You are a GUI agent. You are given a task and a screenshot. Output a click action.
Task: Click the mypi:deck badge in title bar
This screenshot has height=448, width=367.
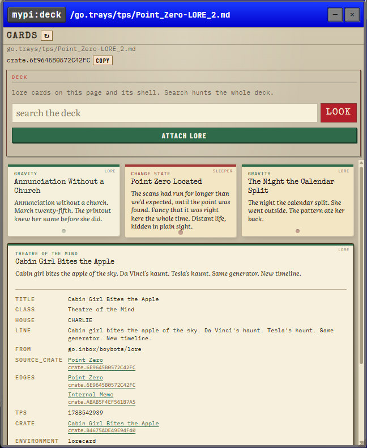(37, 15)
